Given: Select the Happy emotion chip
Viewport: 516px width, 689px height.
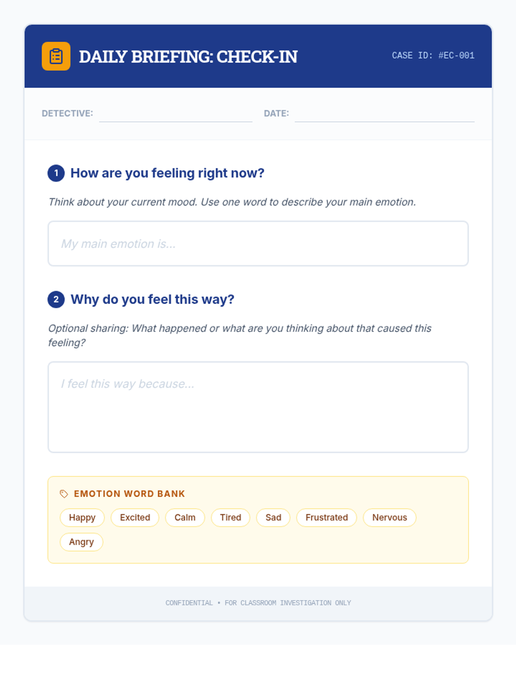Looking at the screenshot, I should tap(82, 518).
